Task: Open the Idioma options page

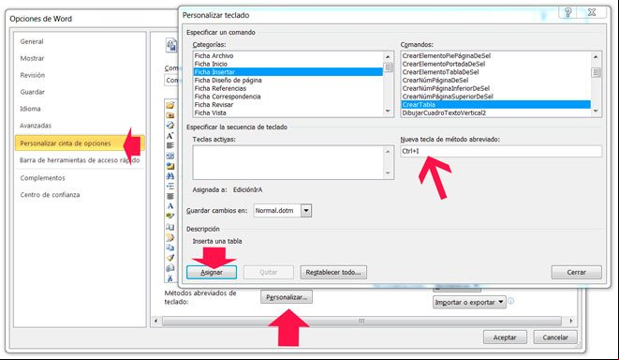Action: 30,109
